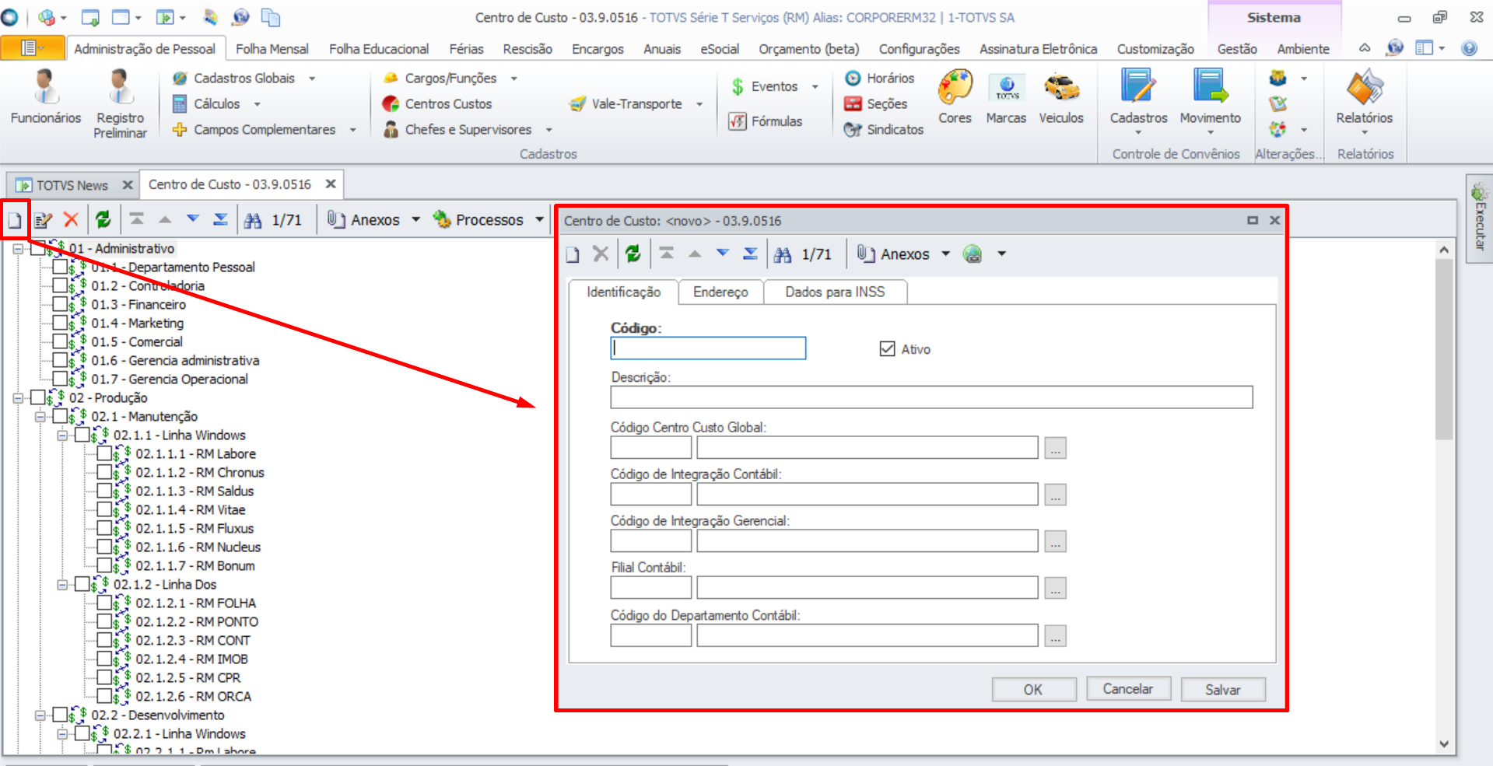Open the Veículos taxi icon
Viewport: 1493px width, 766px height.
tap(1061, 97)
